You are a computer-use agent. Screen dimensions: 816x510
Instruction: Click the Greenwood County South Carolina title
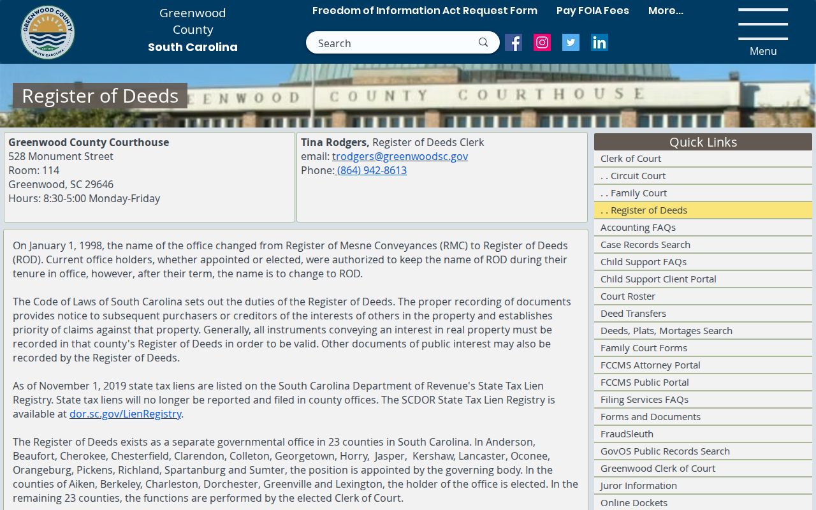click(x=193, y=30)
